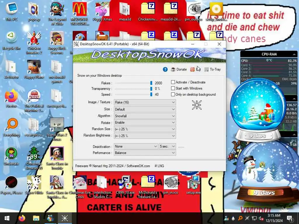Select the Piggly Xmas desktop icon
This screenshot has width=299, height=224.
tap(102, 11)
